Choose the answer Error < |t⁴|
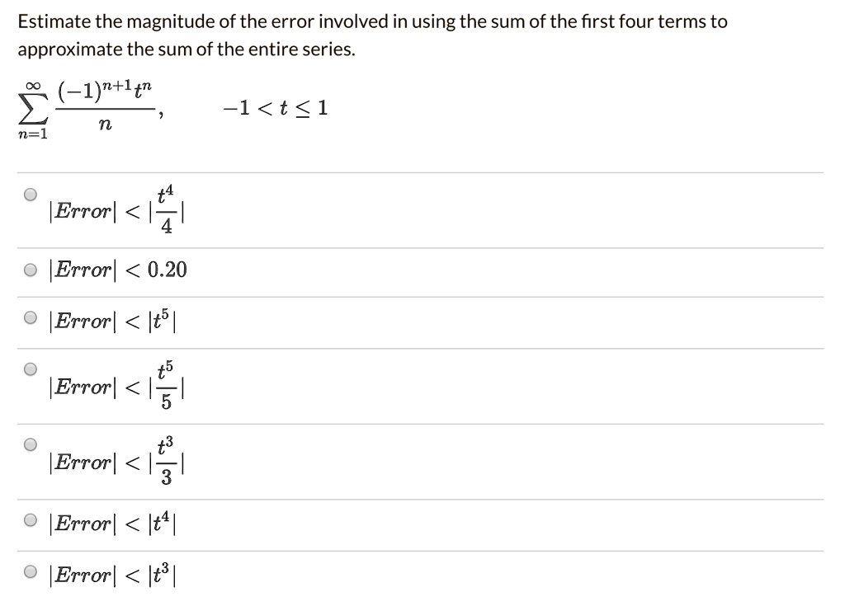 (x=31, y=520)
